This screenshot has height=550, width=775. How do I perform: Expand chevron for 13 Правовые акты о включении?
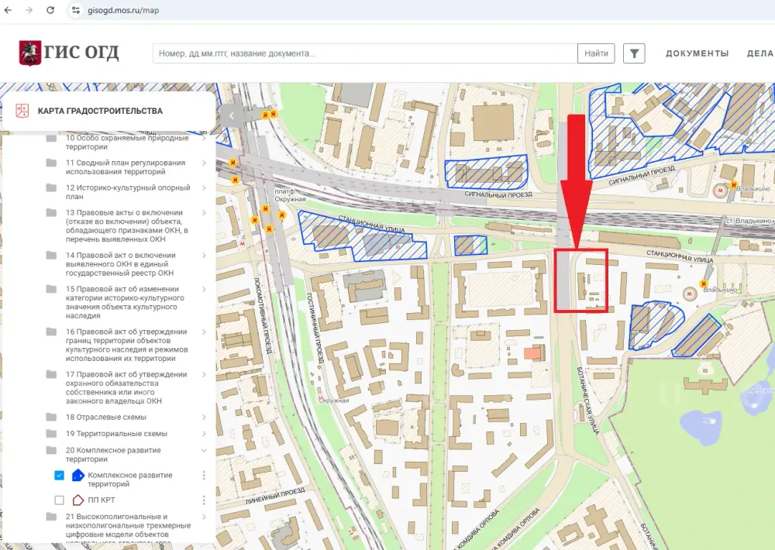[x=204, y=212]
